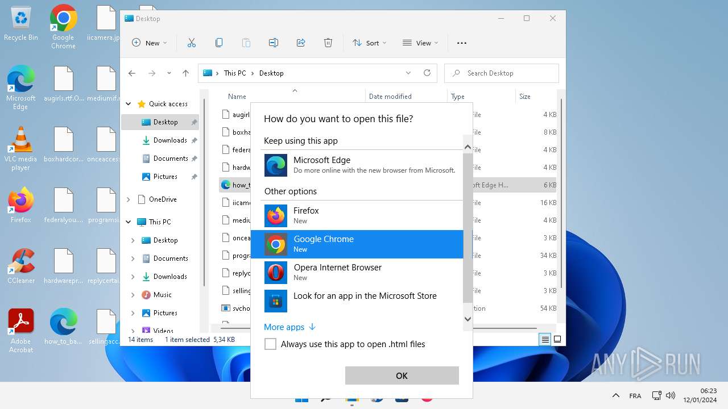Viewport: 728px width, 409px height.
Task: Select the how_to_ba... Edge file on desktop
Action: tap(63, 327)
